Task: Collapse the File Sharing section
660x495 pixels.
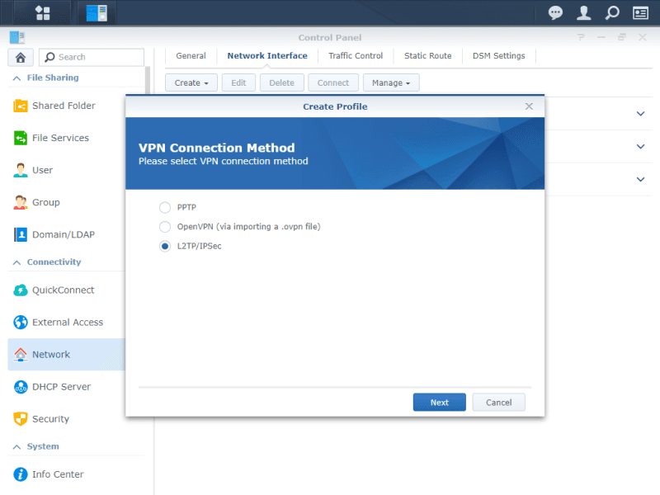Action: 16,78
